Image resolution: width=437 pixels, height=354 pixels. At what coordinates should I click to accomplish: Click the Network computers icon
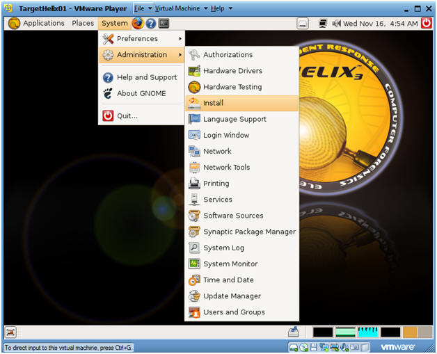pos(194,151)
